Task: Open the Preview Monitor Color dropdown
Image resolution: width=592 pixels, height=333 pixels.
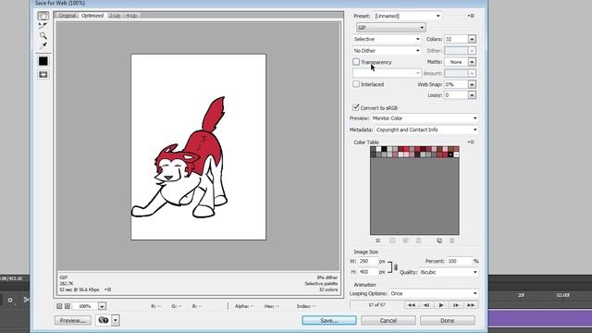Action: pyautogui.click(x=425, y=118)
